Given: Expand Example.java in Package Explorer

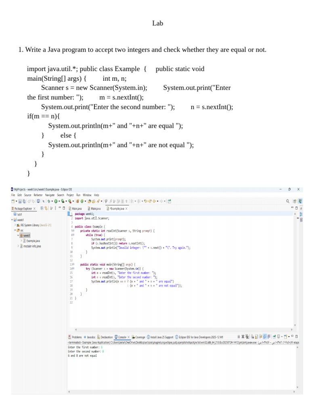Looking at the screenshot, I should click(21, 241).
